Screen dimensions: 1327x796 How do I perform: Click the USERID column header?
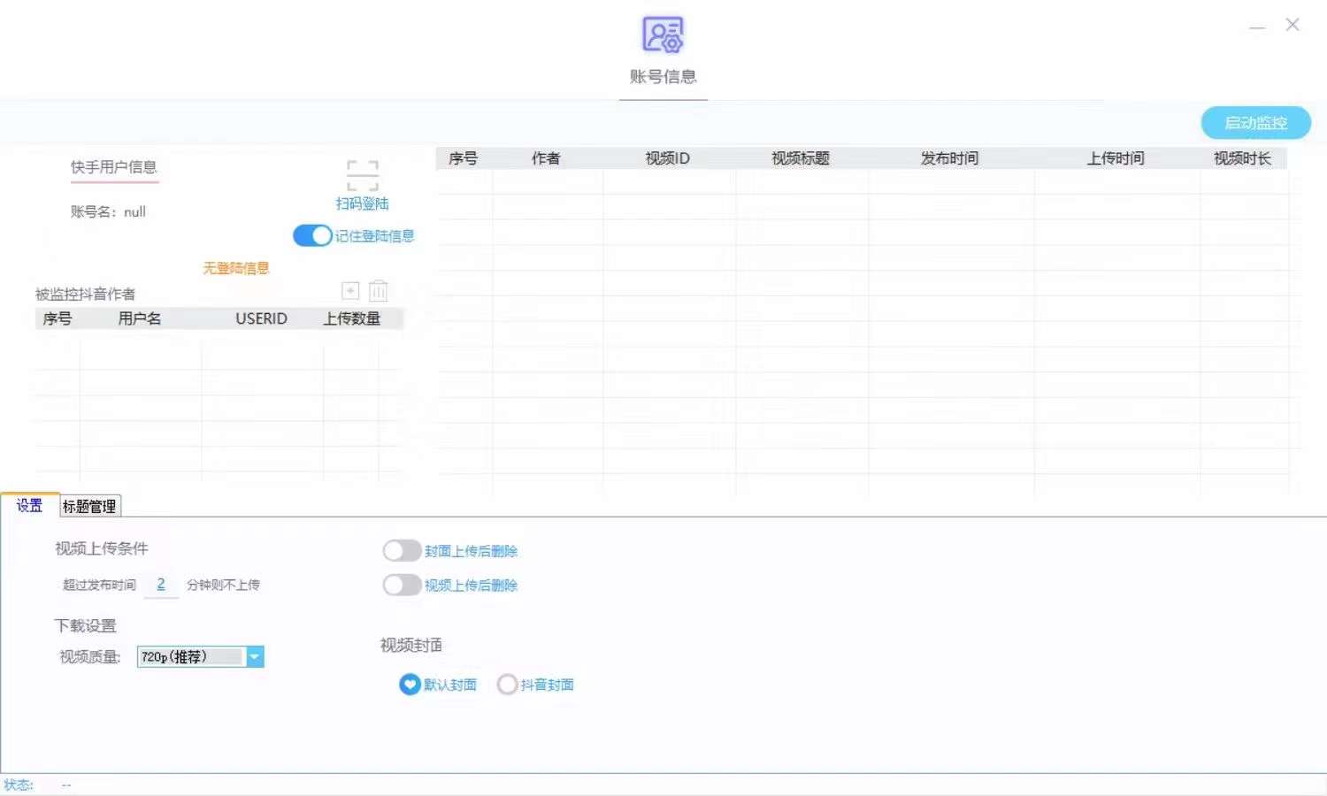261,318
